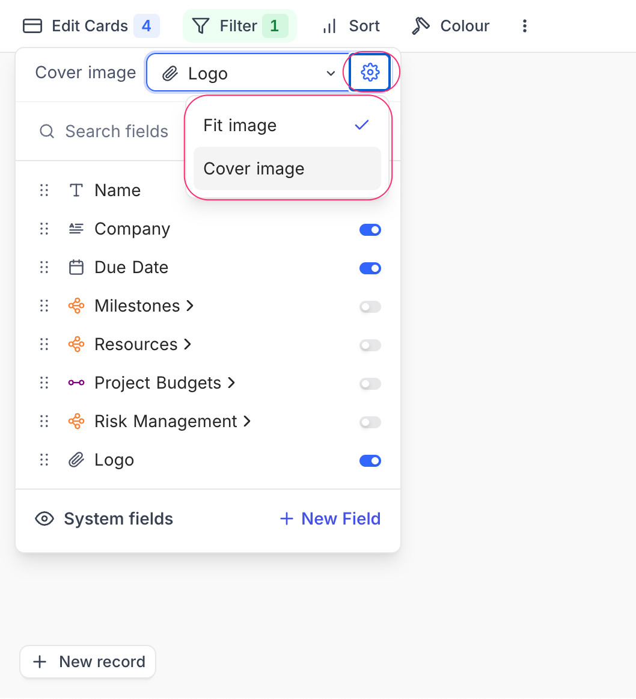Click the Edit Cards panel icon
Screen dimensions: 636x699
click(32, 25)
